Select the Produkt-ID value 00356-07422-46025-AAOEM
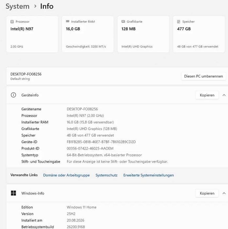Image resolution: width=228 pixels, height=229 pixels. 90,149
